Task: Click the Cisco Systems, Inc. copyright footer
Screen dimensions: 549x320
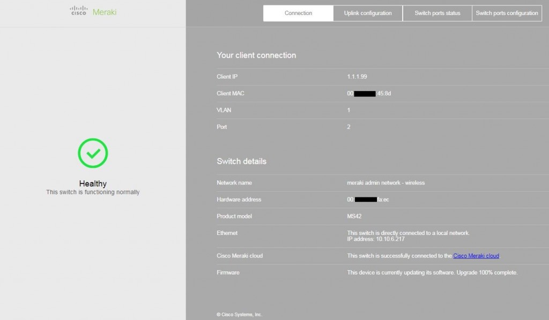Action: tap(240, 315)
